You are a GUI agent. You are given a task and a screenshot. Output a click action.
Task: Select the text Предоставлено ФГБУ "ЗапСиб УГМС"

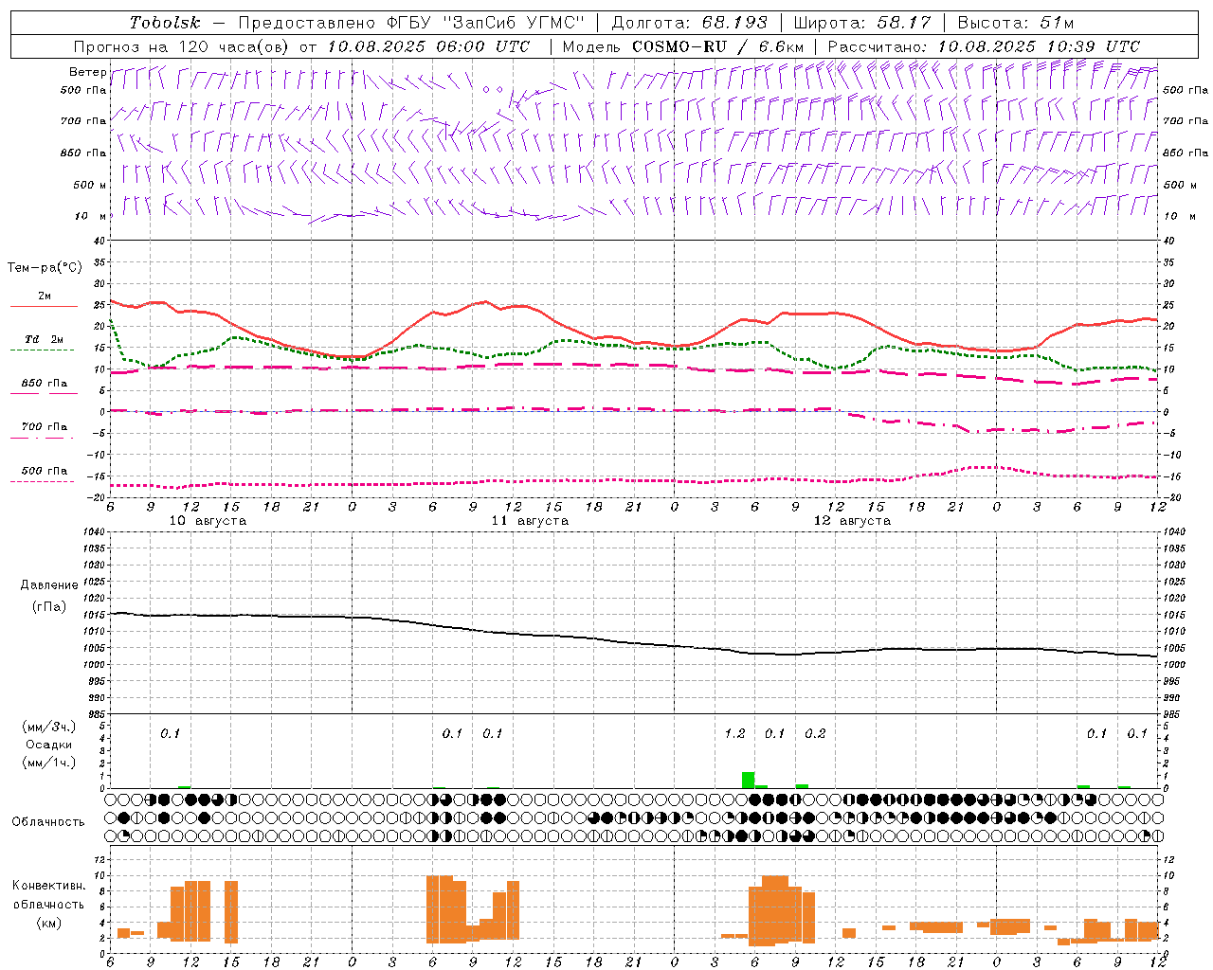point(411,23)
